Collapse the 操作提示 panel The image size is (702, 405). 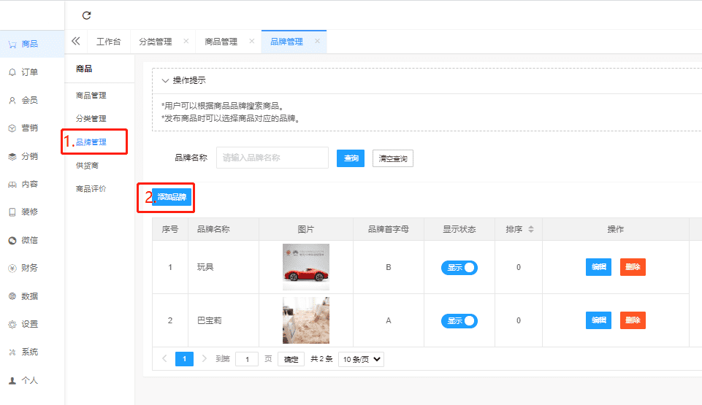tap(165, 80)
